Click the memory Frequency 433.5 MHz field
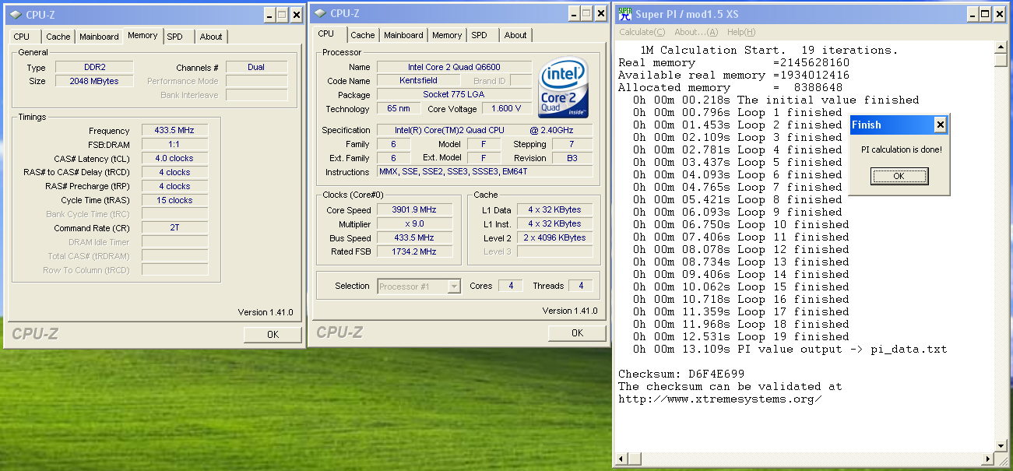Screen dimensions: 1013x471 pyautogui.click(x=175, y=131)
